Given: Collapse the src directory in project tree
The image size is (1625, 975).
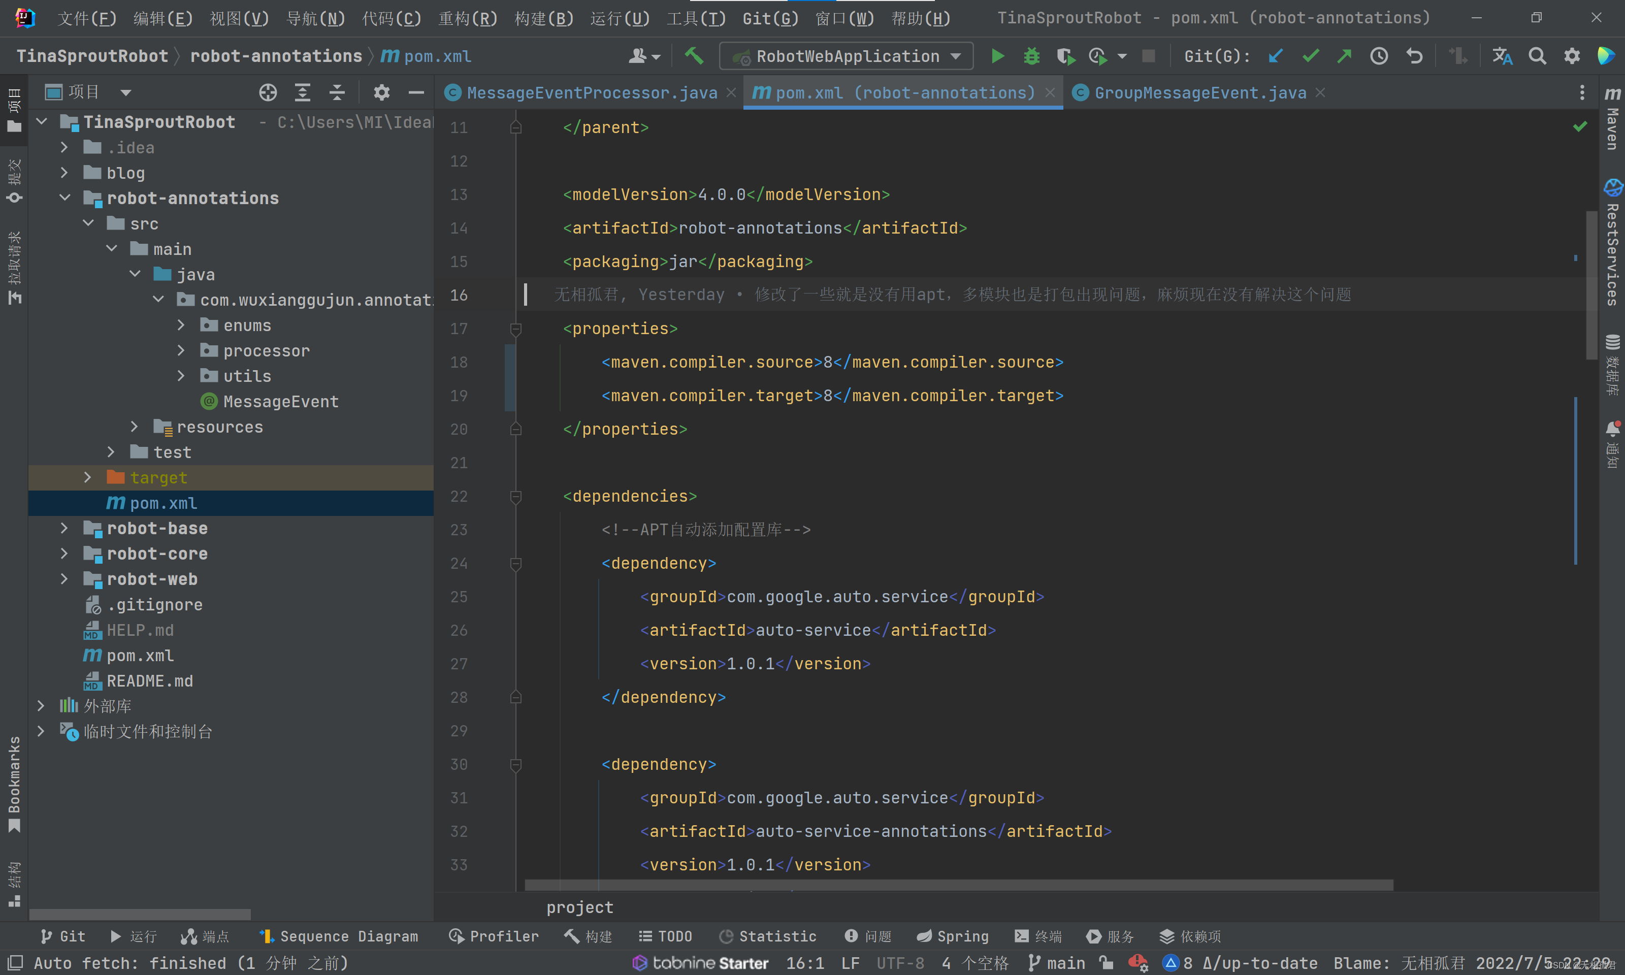Looking at the screenshot, I should tap(89, 223).
